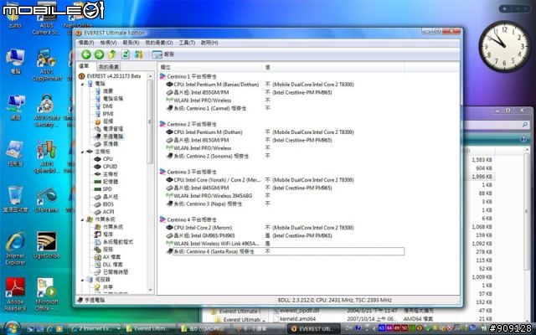536x335 pixels.
Task: Click the green Forward arrow in EVEREST toolbar
Action: (99, 54)
